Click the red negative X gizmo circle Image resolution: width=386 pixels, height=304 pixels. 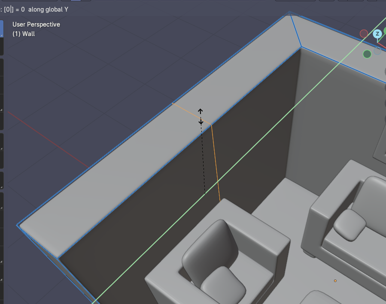364,33
